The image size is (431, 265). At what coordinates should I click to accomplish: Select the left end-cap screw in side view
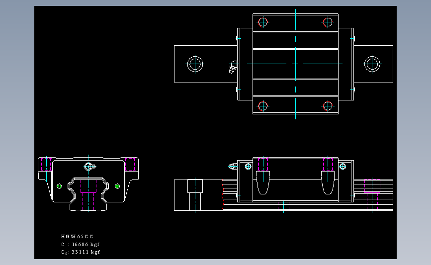[x=248, y=167]
